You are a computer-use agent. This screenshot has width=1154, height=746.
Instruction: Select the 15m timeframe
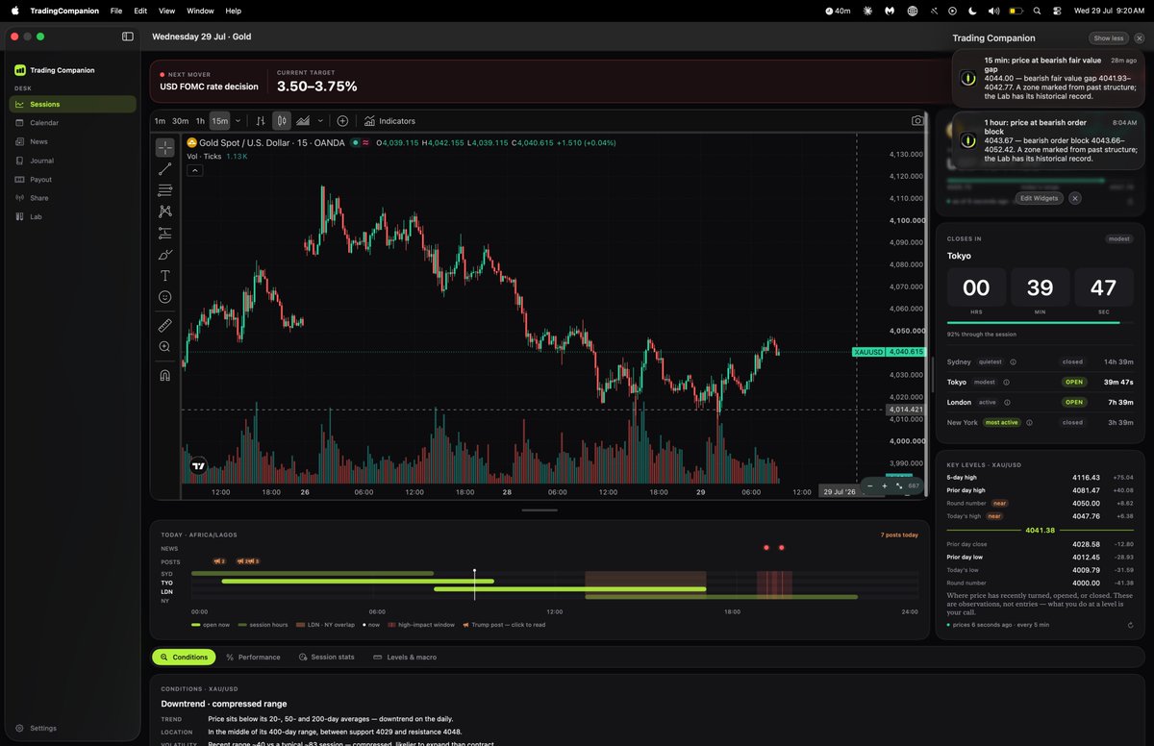pyautogui.click(x=219, y=121)
